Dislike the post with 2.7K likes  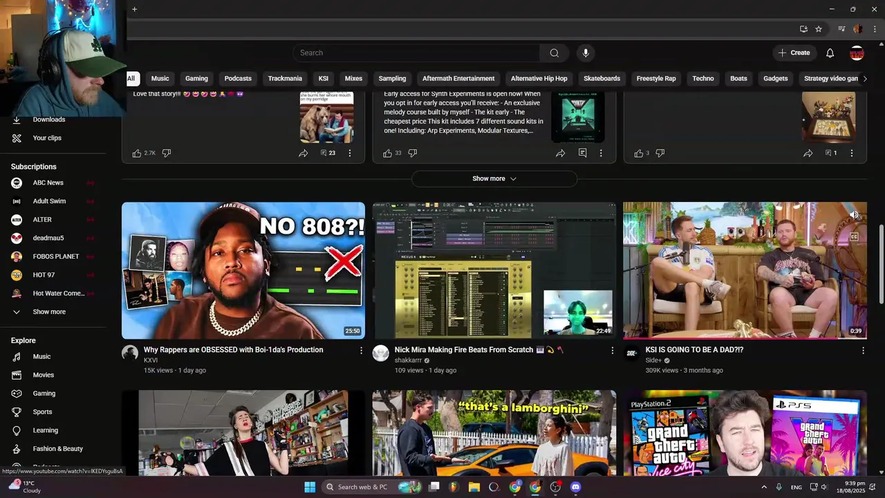[x=167, y=153]
